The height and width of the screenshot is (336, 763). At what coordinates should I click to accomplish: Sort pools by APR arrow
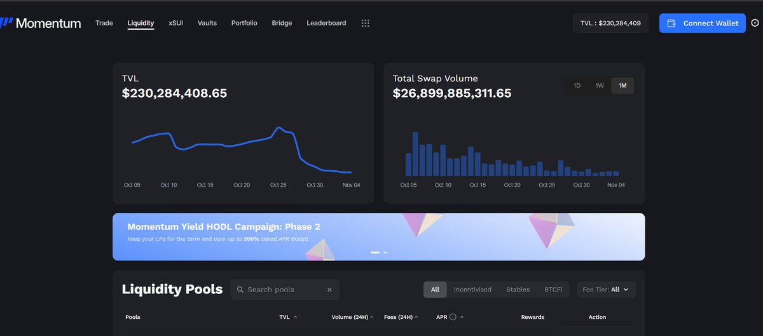coord(462,317)
